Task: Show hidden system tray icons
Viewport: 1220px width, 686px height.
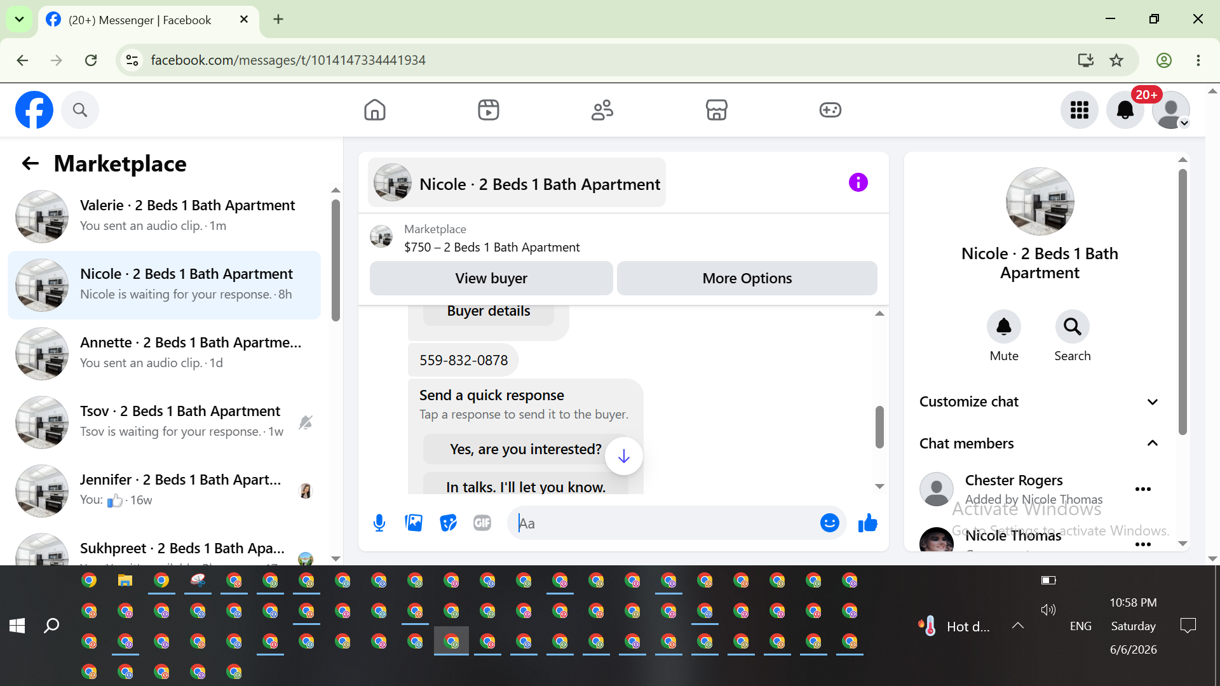Action: (x=1018, y=626)
